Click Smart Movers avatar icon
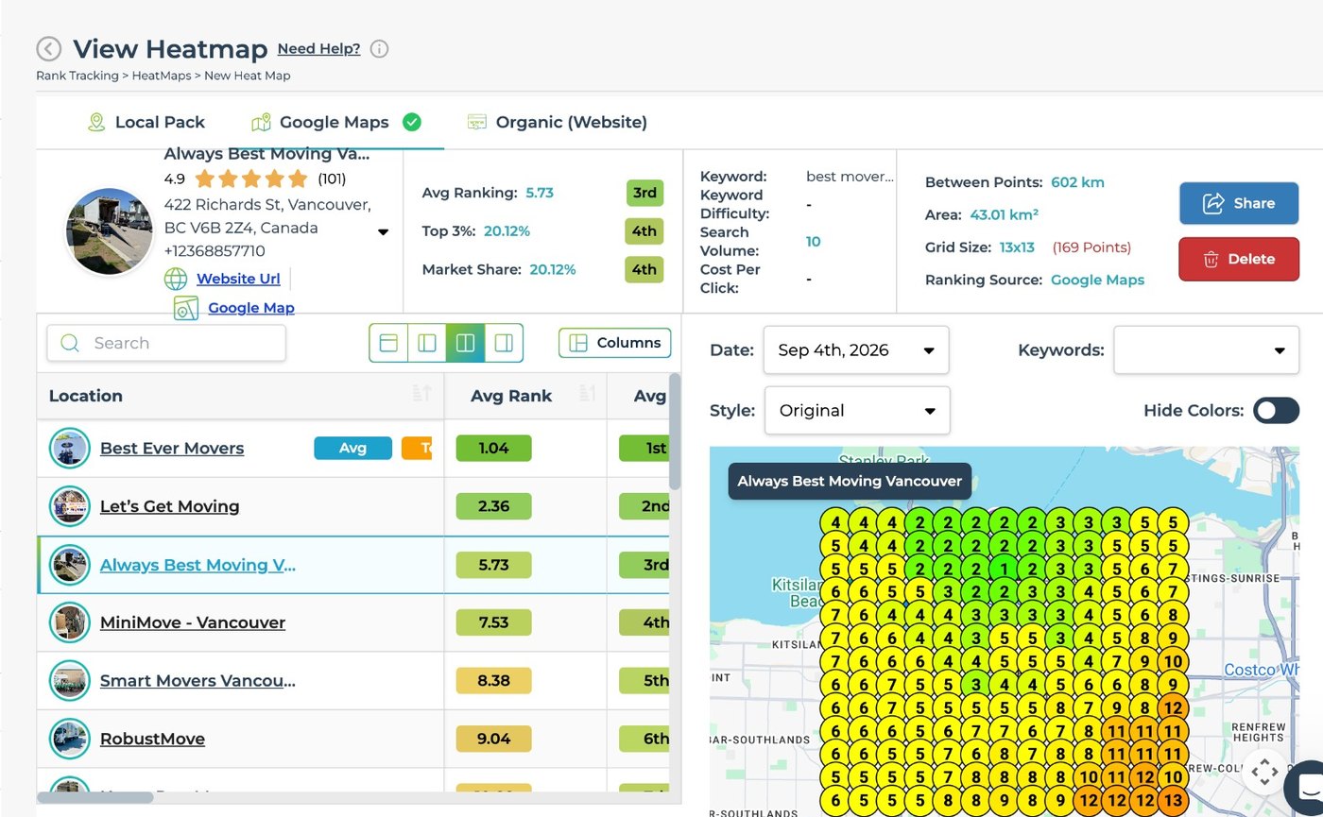 [69, 681]
